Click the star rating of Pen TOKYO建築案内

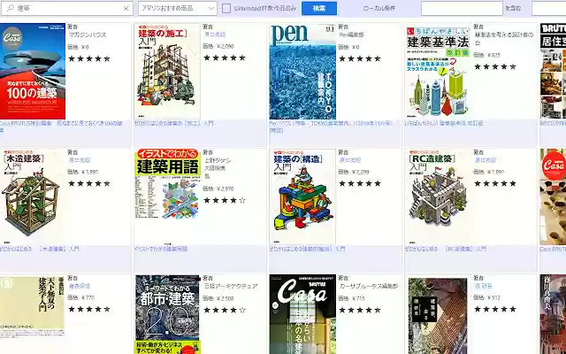[x=360, y=58]
